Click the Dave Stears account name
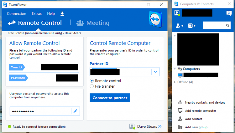The height and width of the screenshot is (133, 235). [x=147, y=126]
